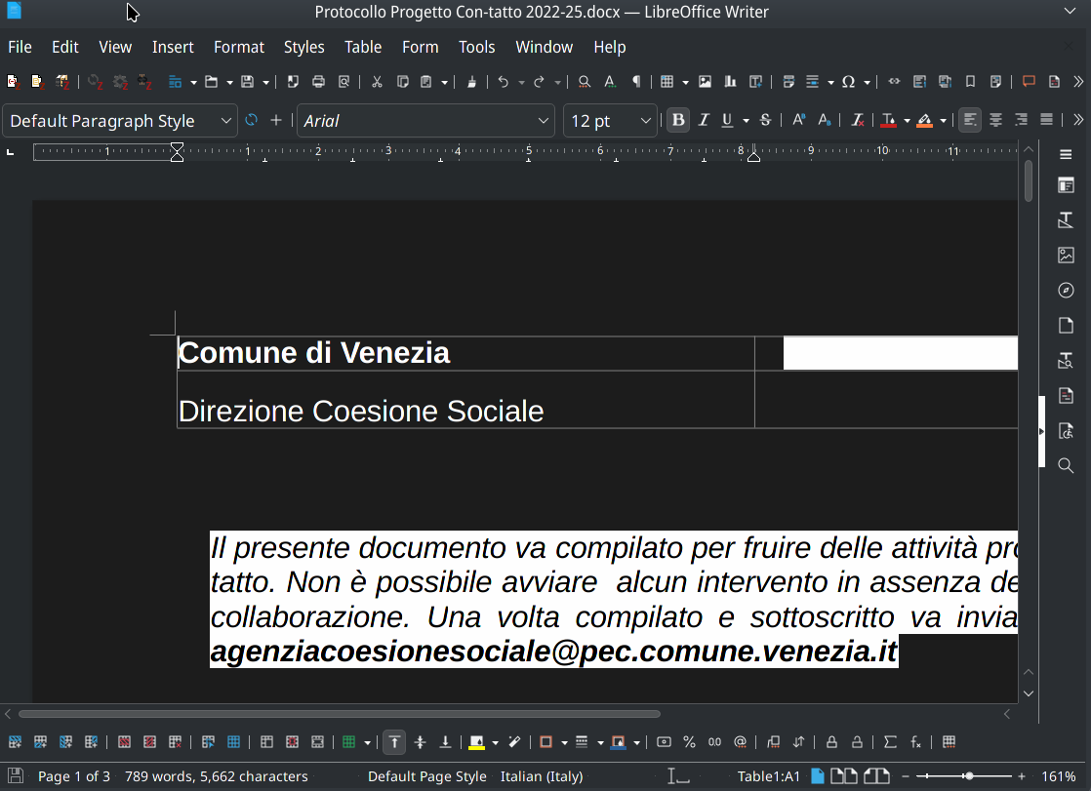The height and width of the screenshot is (791, 1091).
Task: Expand Underline style dropdown arrow
Action: pyautogui.click(x=746, y=121)
